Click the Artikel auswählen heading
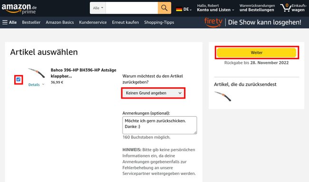Viewport: 309px width, 182px height. tap(44, 52)
